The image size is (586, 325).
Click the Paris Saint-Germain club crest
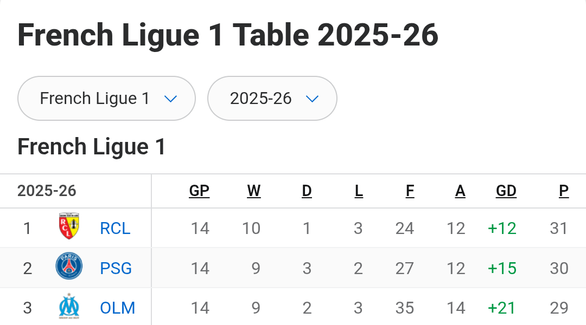69,268
